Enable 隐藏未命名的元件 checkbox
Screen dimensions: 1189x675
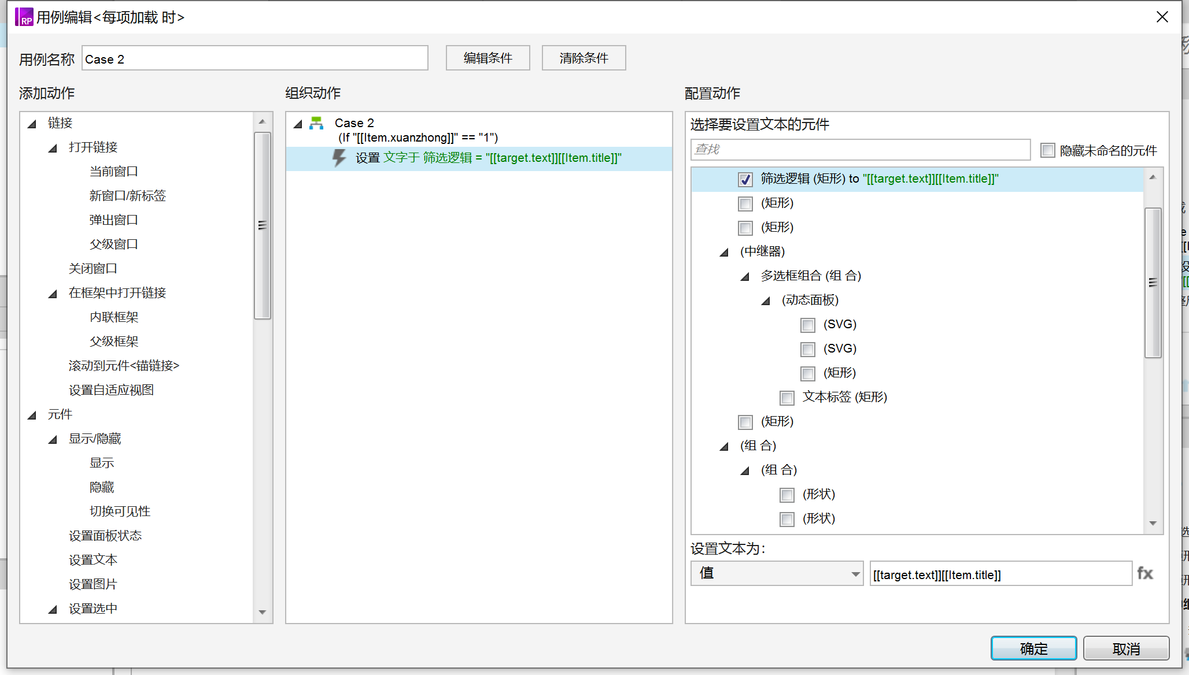[1047, 150]
